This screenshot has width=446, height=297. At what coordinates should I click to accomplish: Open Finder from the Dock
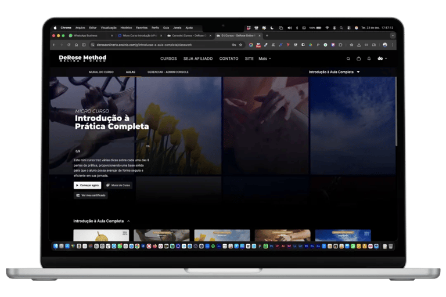coord(56,247)
